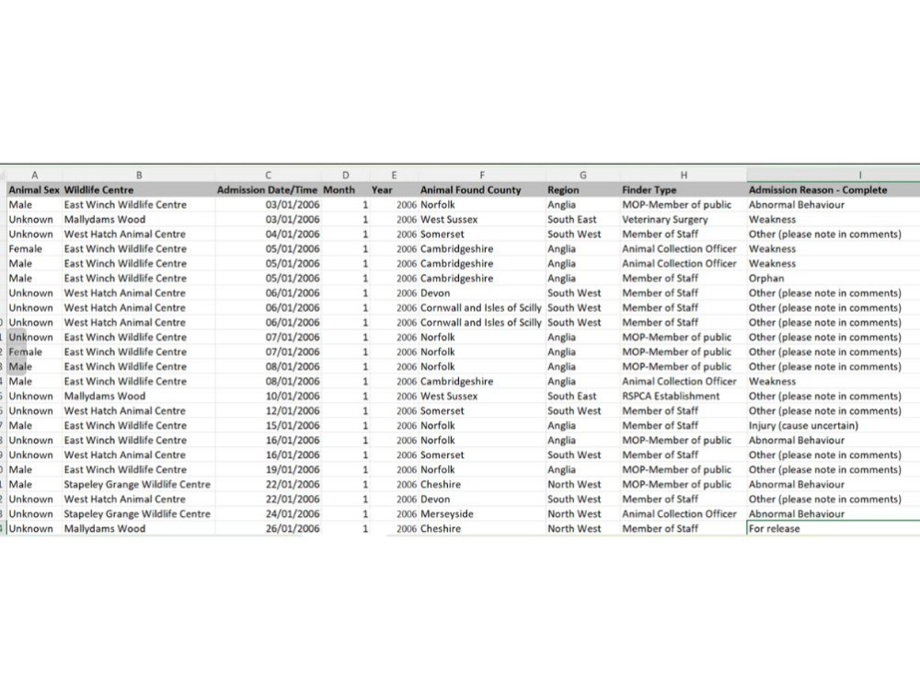Click 'Admission Reason - Complete' header cell

click(x=834, y=190)
